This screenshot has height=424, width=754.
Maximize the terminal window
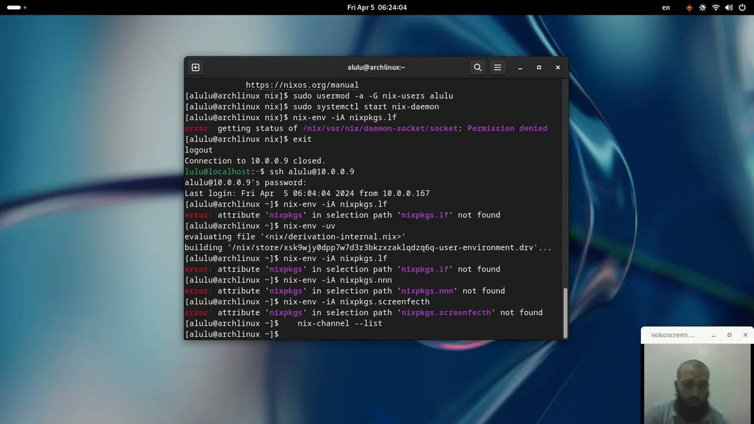tap(538, 67)
